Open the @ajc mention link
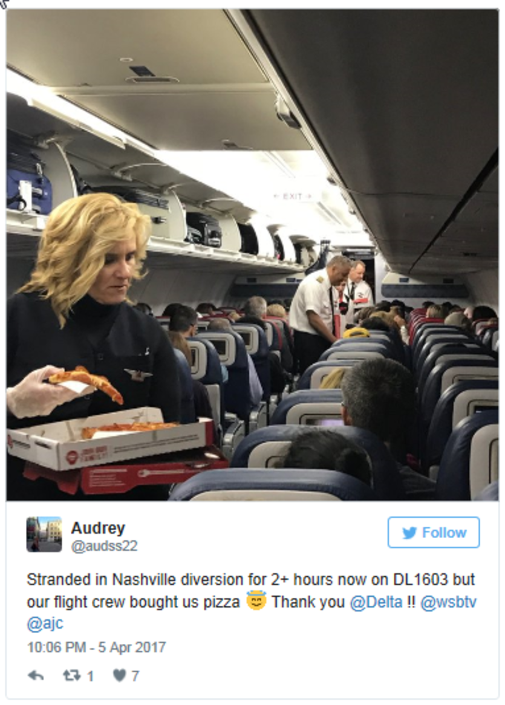The height and width of the screenshot is (705, 505). 45,623
